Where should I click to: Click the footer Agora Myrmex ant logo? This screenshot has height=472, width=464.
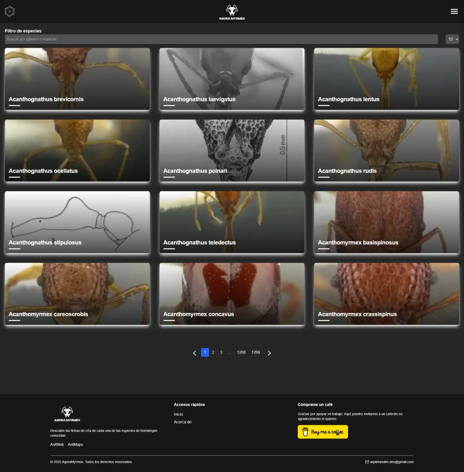tap(67, 414)
